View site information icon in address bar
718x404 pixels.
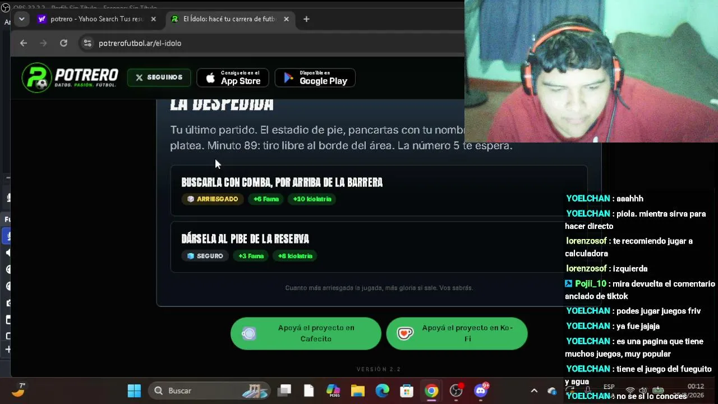coord(87,43)
